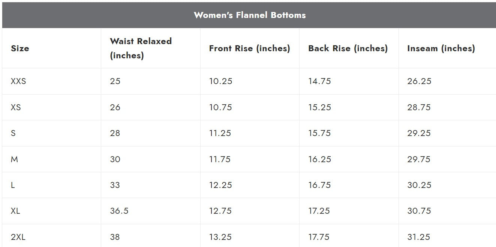The width and height of the screenshot is (496, 247).
Task: Select the Size column header
Action: (x=20, y=48)
